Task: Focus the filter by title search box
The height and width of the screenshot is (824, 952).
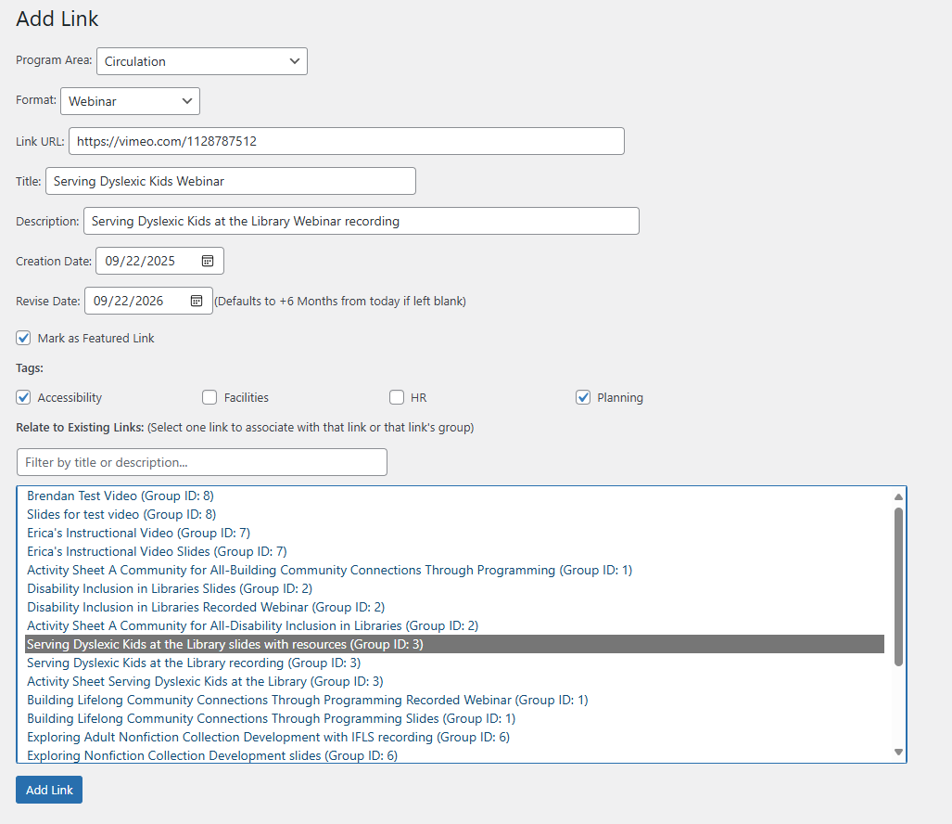Action: click(201, 462)
